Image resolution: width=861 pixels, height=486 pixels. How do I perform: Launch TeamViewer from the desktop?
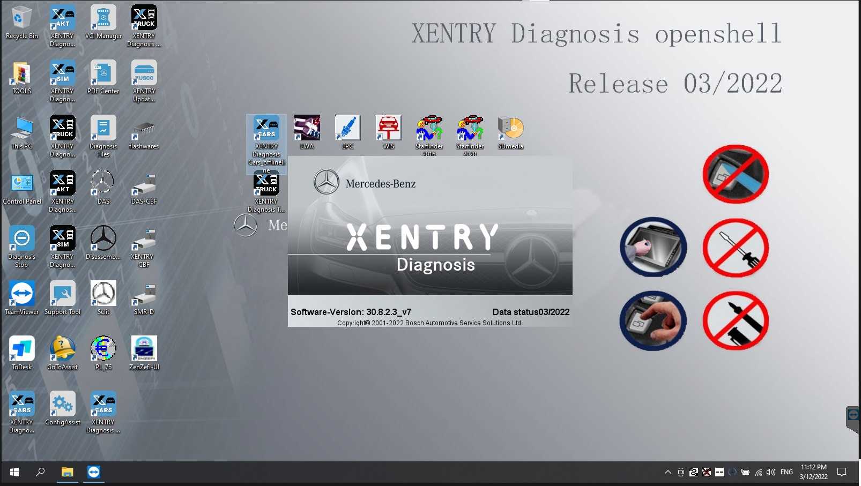pos(21,298)
